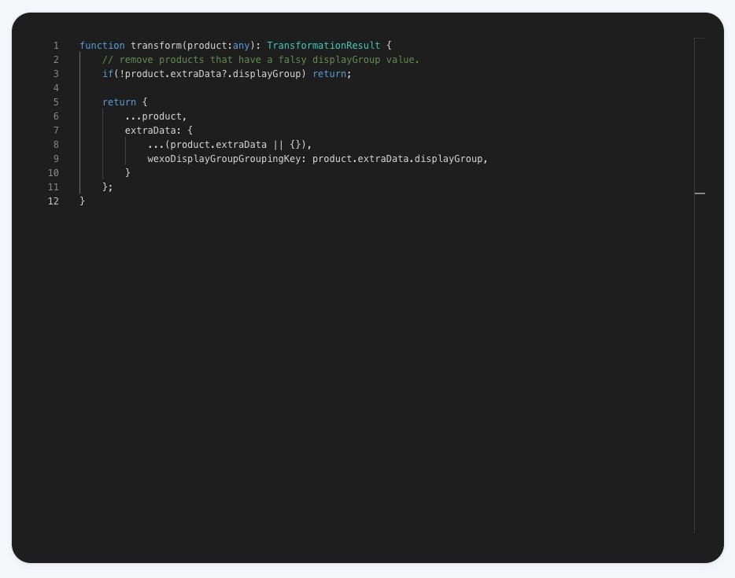Image resolution: width=735 pixels, height=578 pixels.
Task: Click the 'any' type annotation
Action: [x=241, y=46]
